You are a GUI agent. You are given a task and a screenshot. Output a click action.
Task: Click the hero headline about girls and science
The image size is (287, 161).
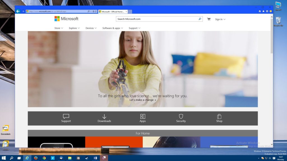tap(143, 96)
